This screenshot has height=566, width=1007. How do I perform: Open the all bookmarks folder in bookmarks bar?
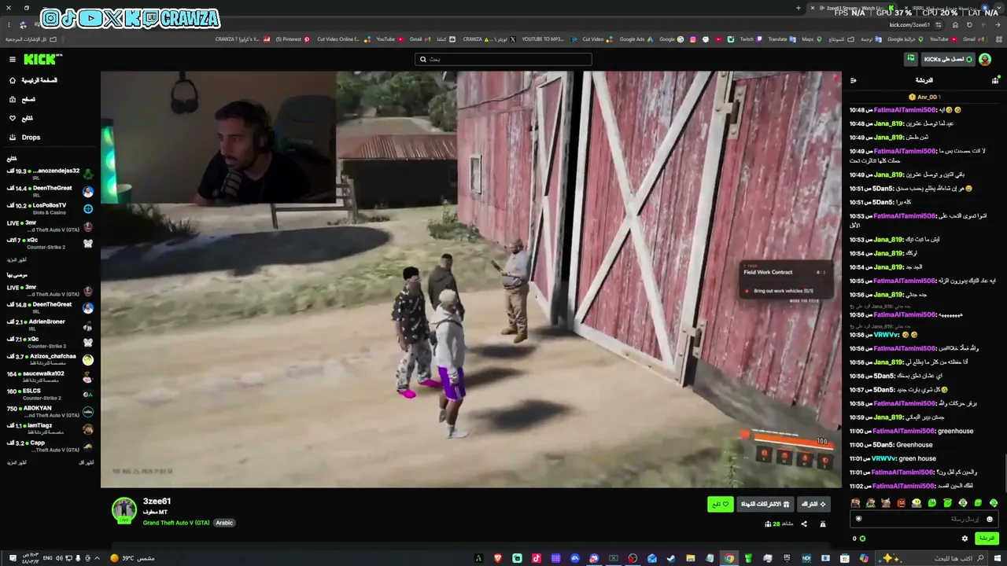[x=31, y=39]
